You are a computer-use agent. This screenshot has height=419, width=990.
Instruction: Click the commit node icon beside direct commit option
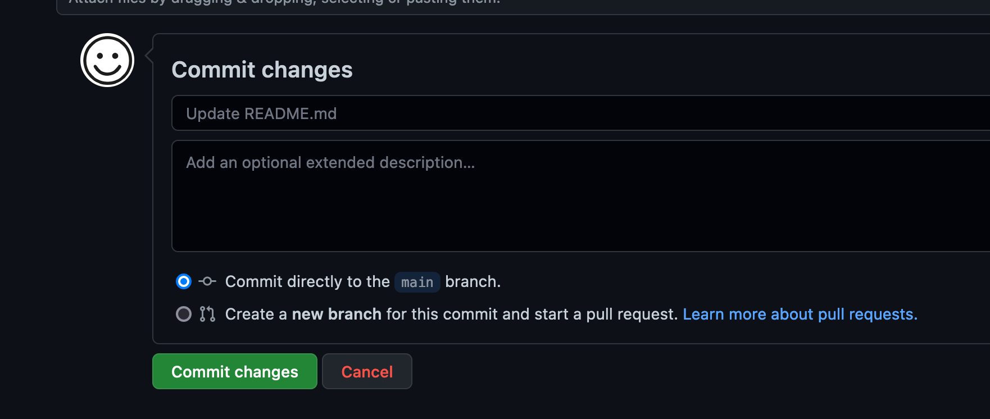207,281
